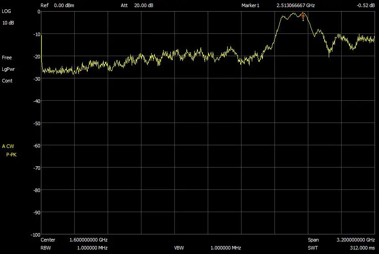Click the Center label at bottom

click(48, 240)
